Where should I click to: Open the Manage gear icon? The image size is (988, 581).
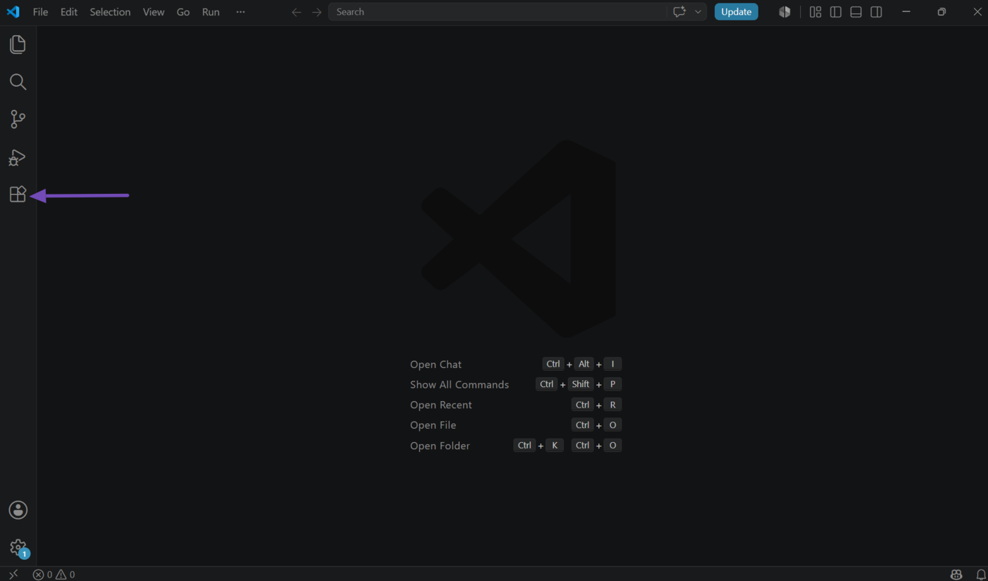(x=18, y=547)
